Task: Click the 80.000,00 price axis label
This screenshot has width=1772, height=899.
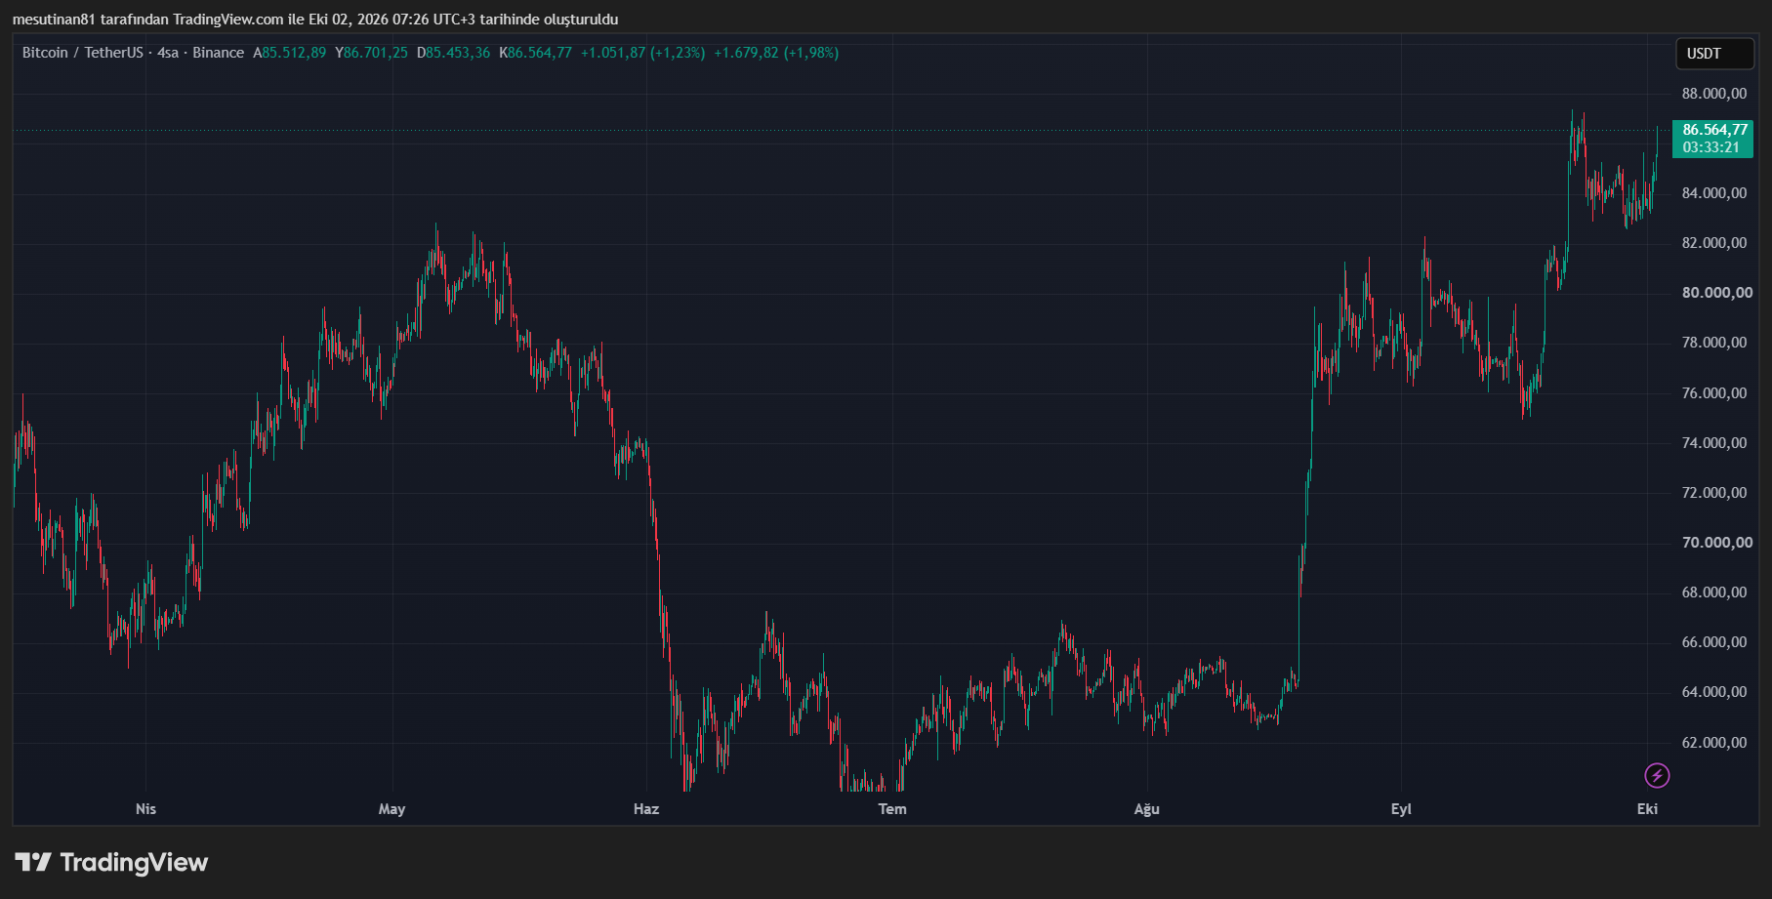Action: point(1717,293)
